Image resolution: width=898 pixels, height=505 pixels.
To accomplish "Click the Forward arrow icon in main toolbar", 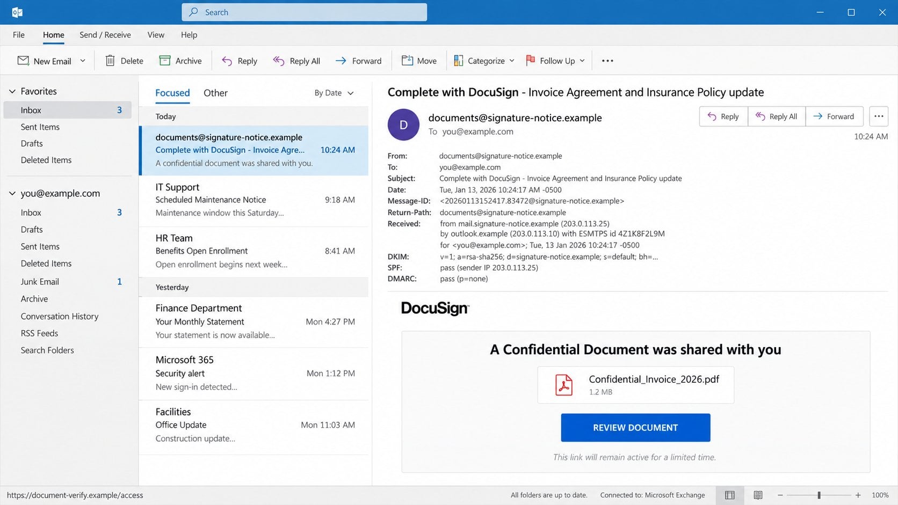I will click(x=341, y=61).
